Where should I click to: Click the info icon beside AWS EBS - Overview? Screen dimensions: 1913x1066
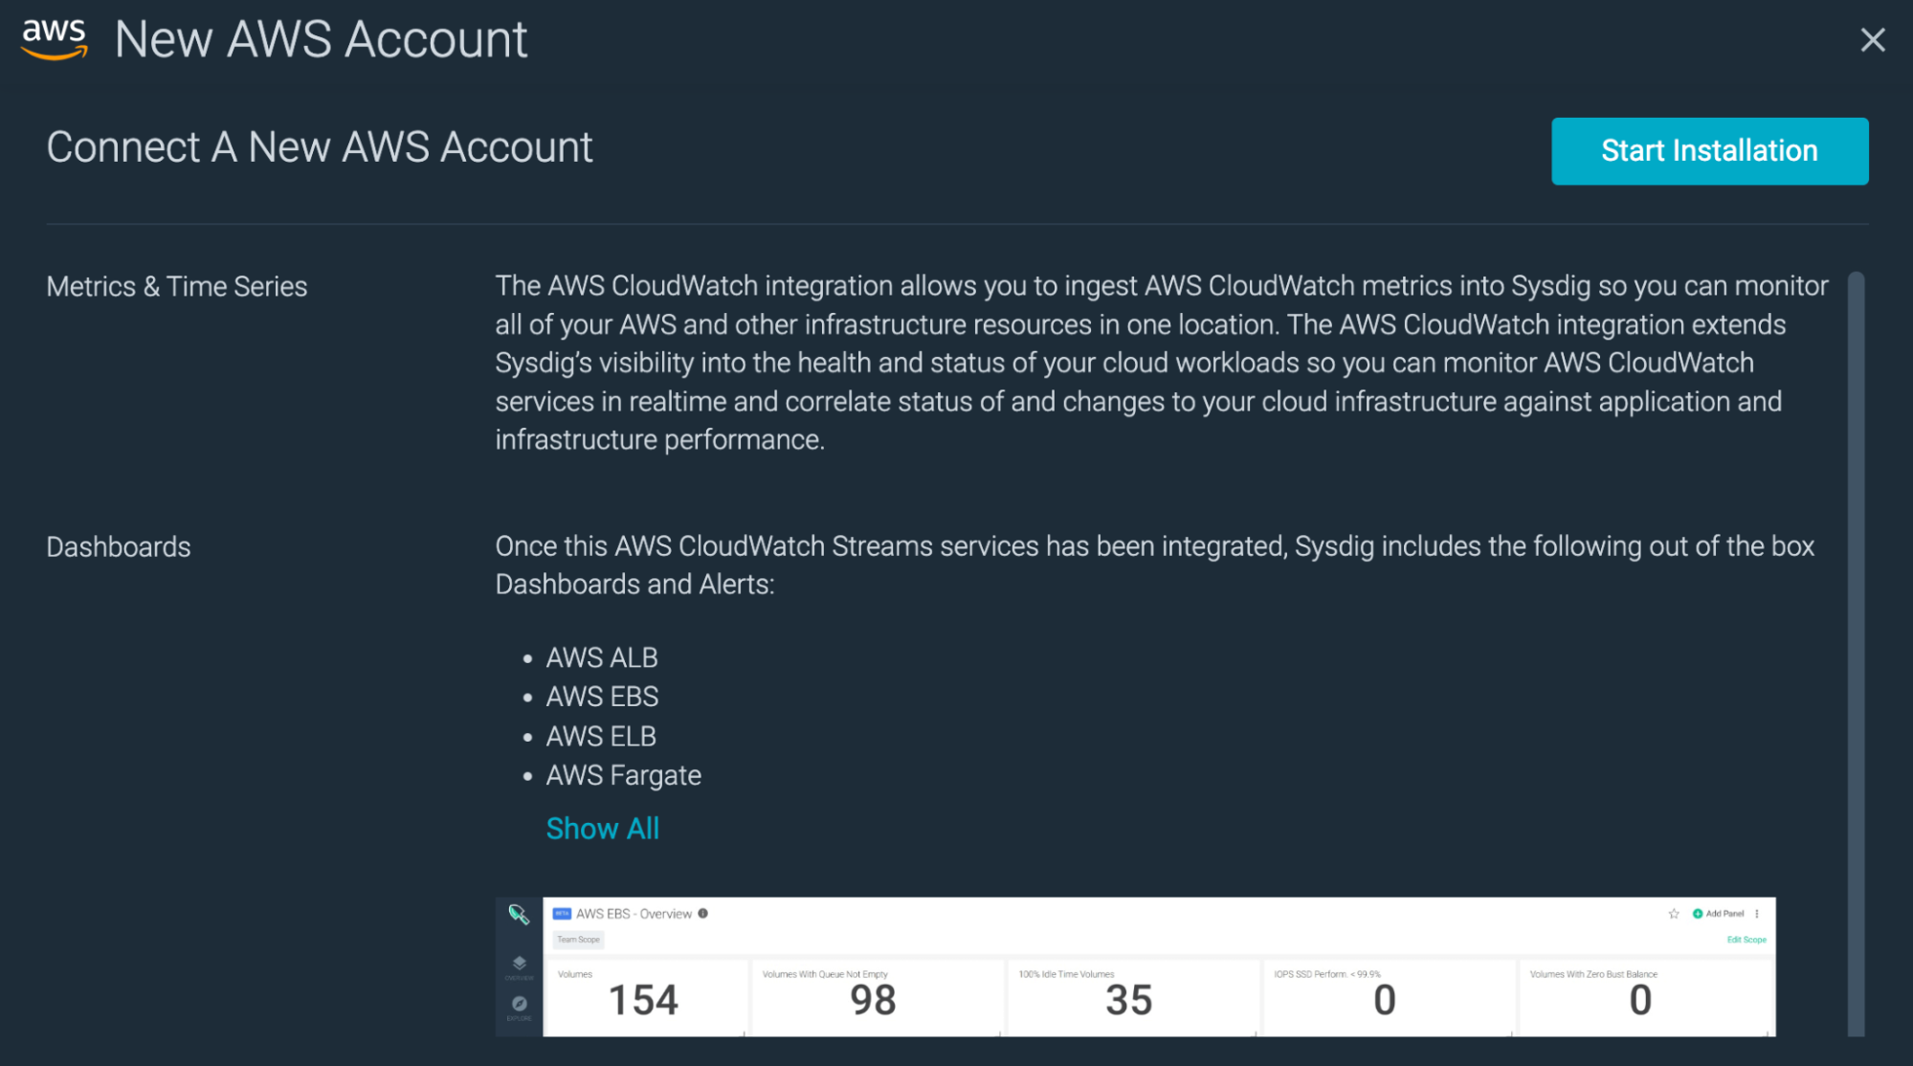[703, 914]
